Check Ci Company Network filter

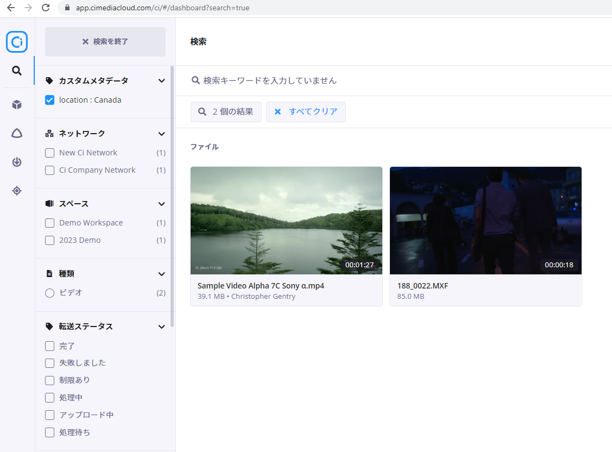coord(49,170)
